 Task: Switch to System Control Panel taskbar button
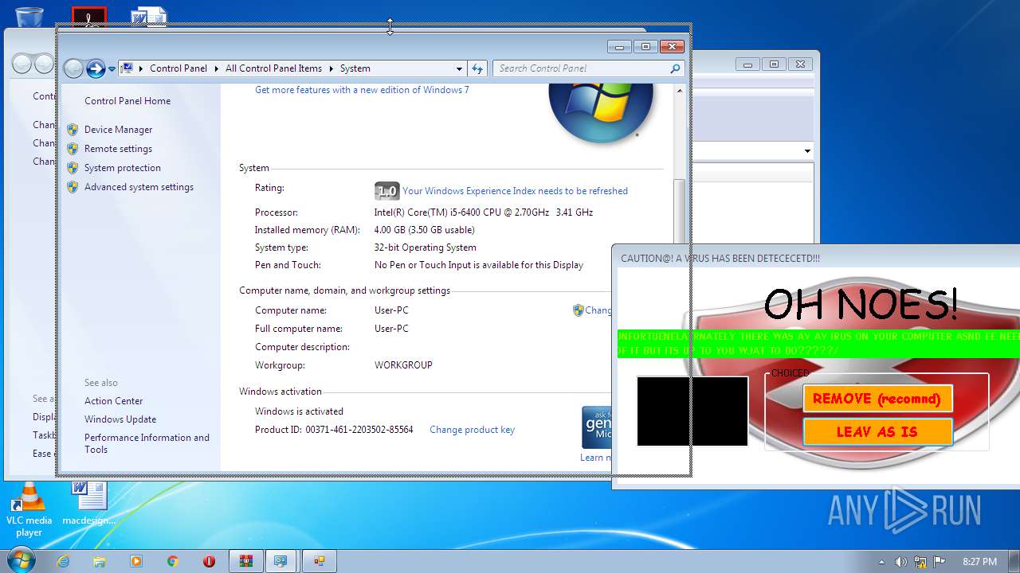281,561
